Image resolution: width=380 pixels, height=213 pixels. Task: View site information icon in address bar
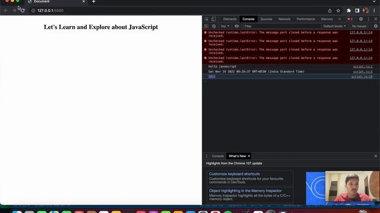[33, 11]
